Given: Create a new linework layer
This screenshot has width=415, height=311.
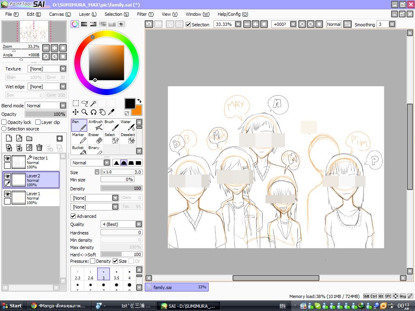Looking at the screenshot, I should pyautogui.click(x=19, y=138).
